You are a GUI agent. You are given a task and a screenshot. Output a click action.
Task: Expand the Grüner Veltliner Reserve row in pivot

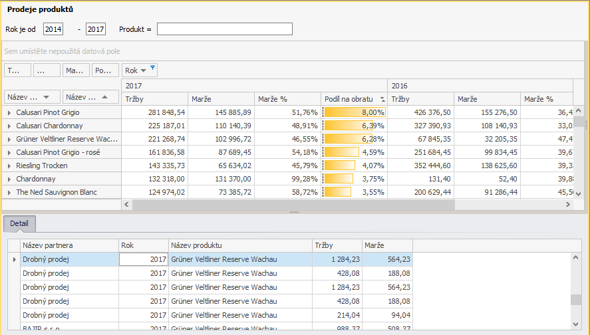(x=9, y=139)
